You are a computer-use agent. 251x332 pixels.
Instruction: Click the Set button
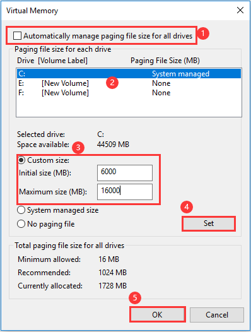(x=209, y=223)
